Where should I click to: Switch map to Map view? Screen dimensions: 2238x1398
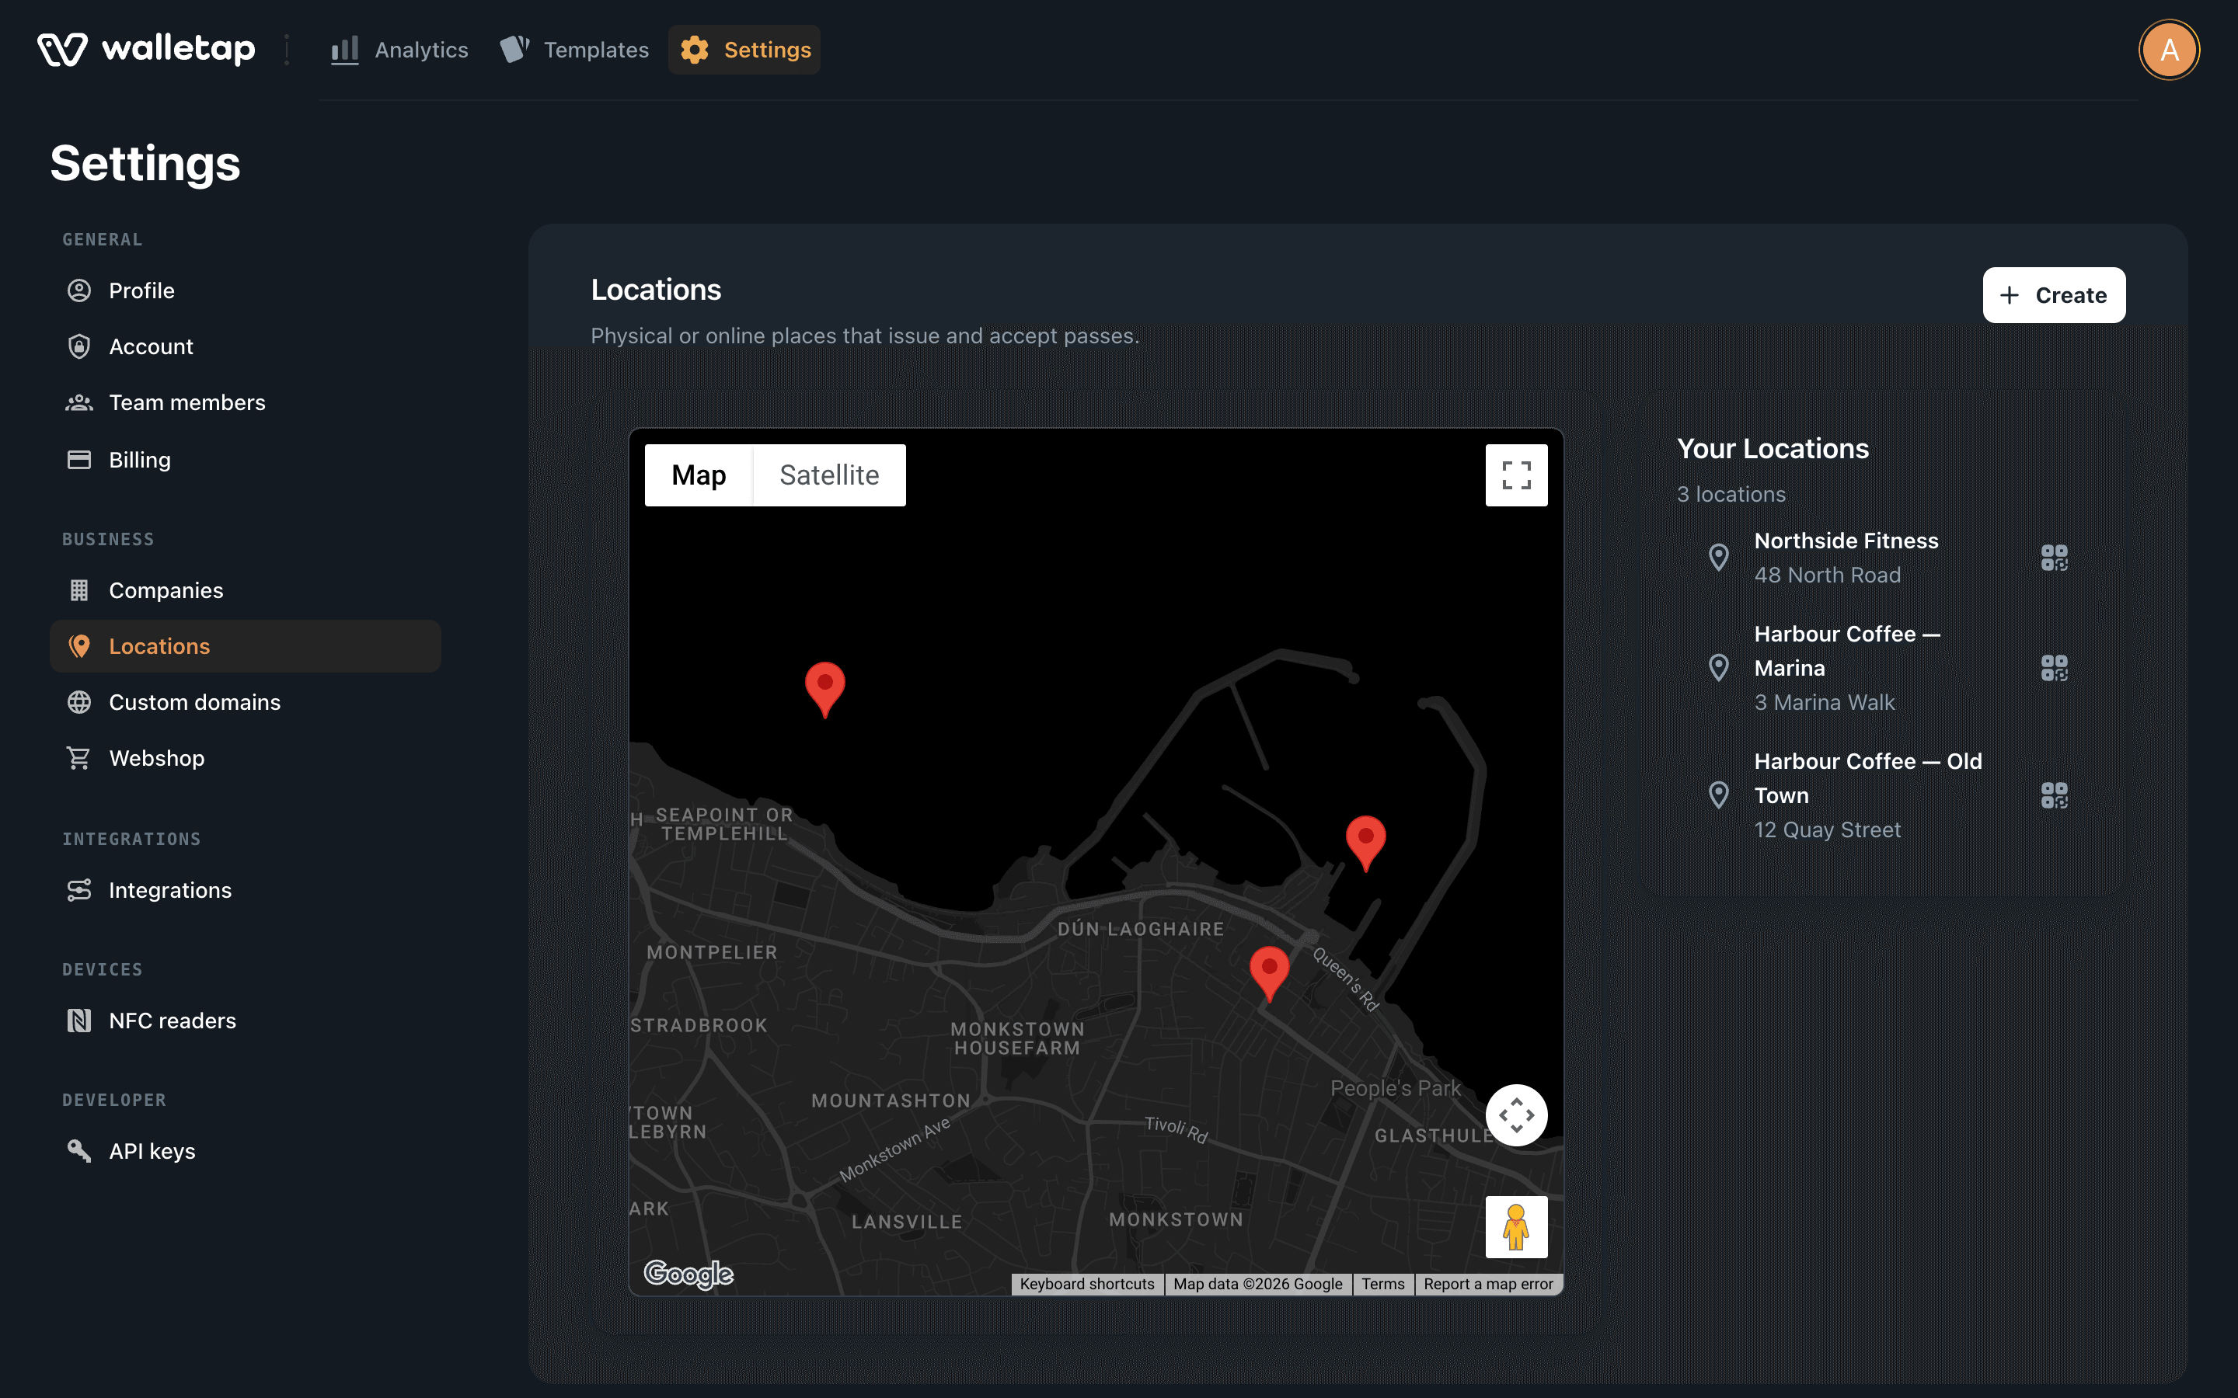[699, 475]
